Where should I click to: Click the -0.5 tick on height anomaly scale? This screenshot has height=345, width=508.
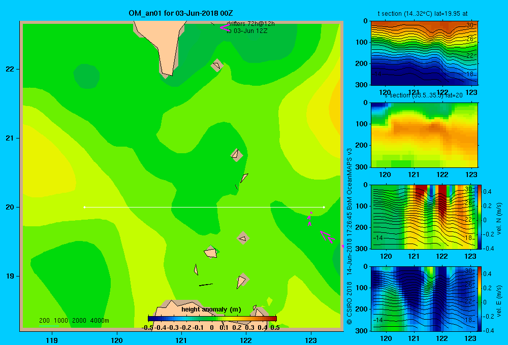click(x=148, y=328)
